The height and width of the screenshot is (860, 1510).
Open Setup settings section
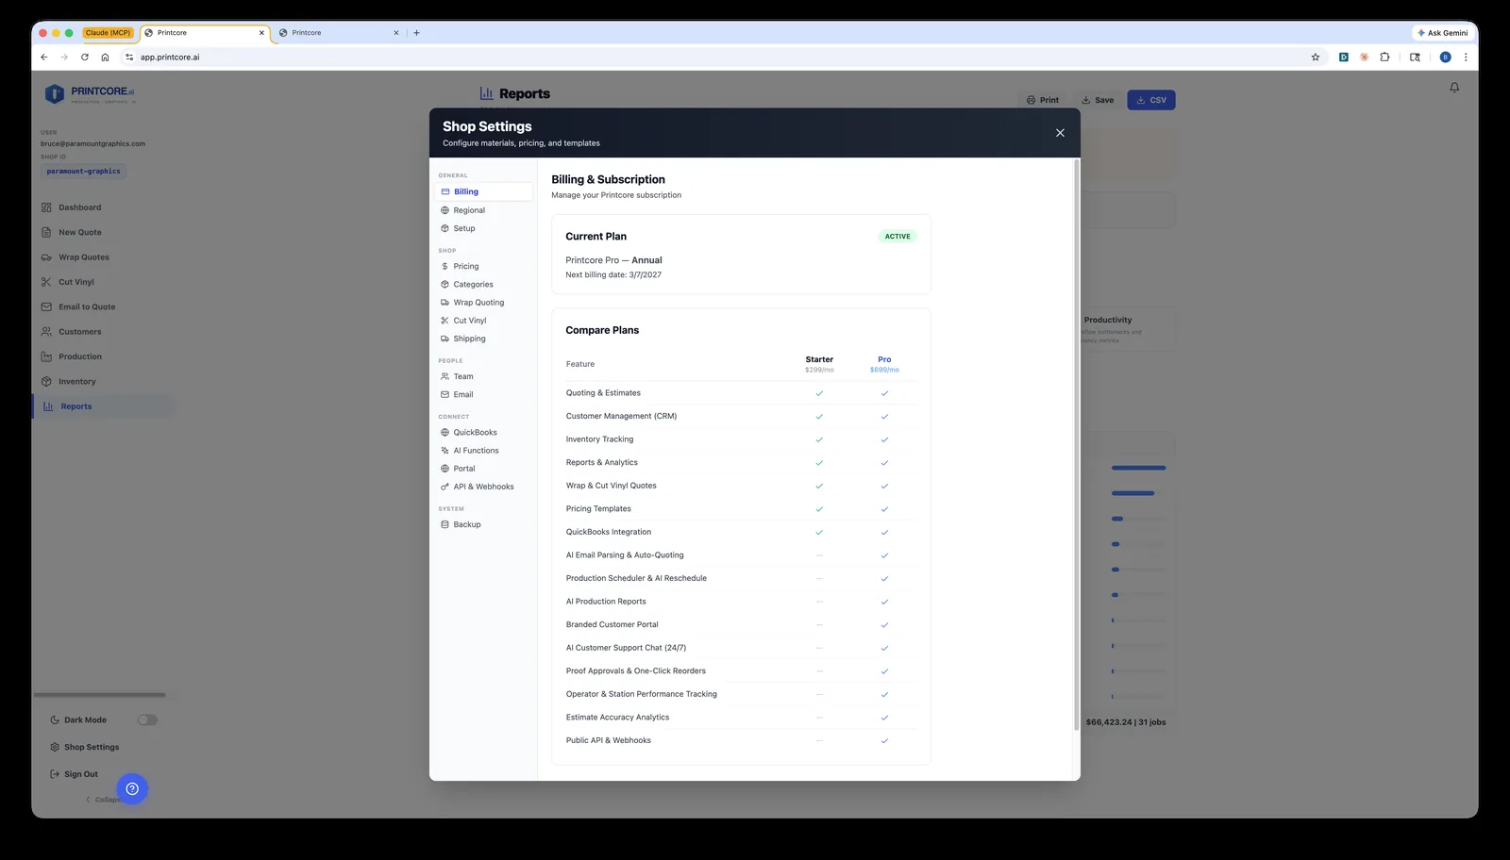pyautogui.click(x=483, y=228)
